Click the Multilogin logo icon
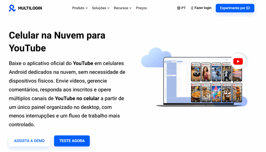The width and height of the screenshot is (266, 152). 12,8
